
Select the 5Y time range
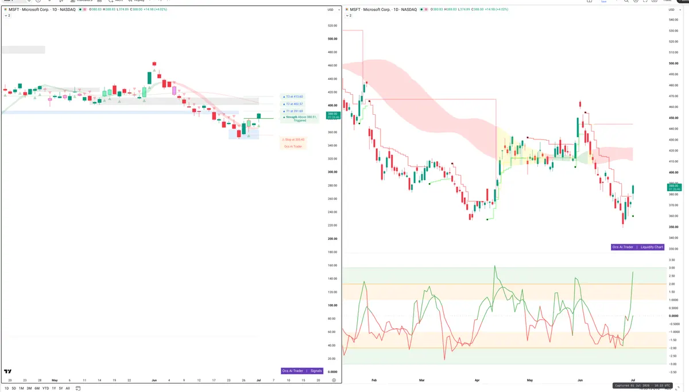(61, 389)
